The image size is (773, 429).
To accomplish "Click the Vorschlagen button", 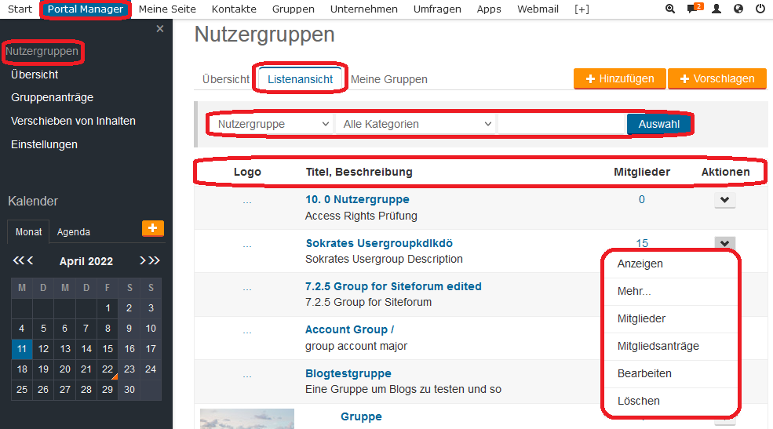I will (717, 78).
